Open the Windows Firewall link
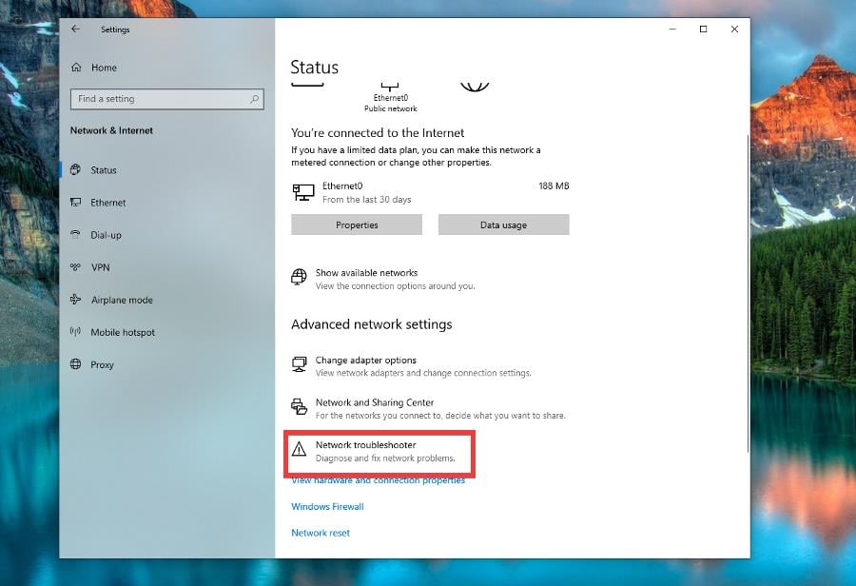856x586 pixels. 327,506
